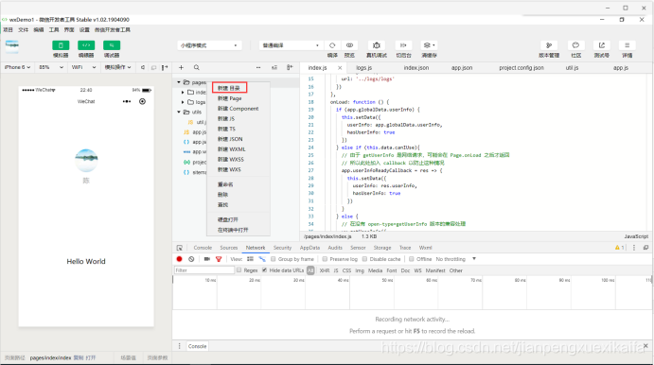This screenshot has width=654, height=365.
Task: Click the more options dots in file tree toolbar
Action: [258, 67]
